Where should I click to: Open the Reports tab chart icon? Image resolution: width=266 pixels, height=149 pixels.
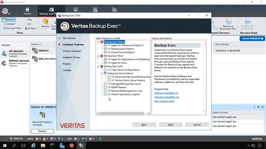pyautogui.click(x=115, y=10)
